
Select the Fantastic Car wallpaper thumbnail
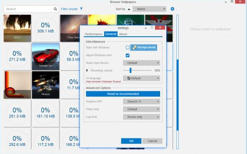pyautogui.click(x=46, y=57)
